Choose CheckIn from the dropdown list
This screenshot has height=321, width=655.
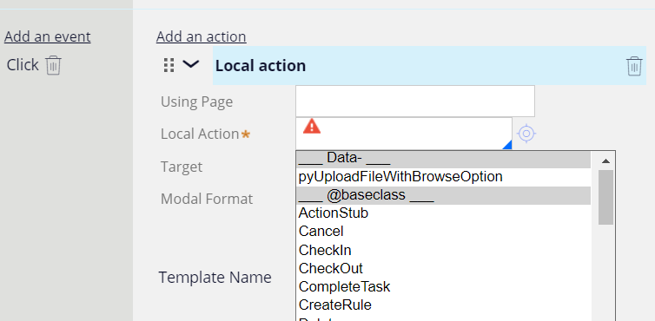443,250
